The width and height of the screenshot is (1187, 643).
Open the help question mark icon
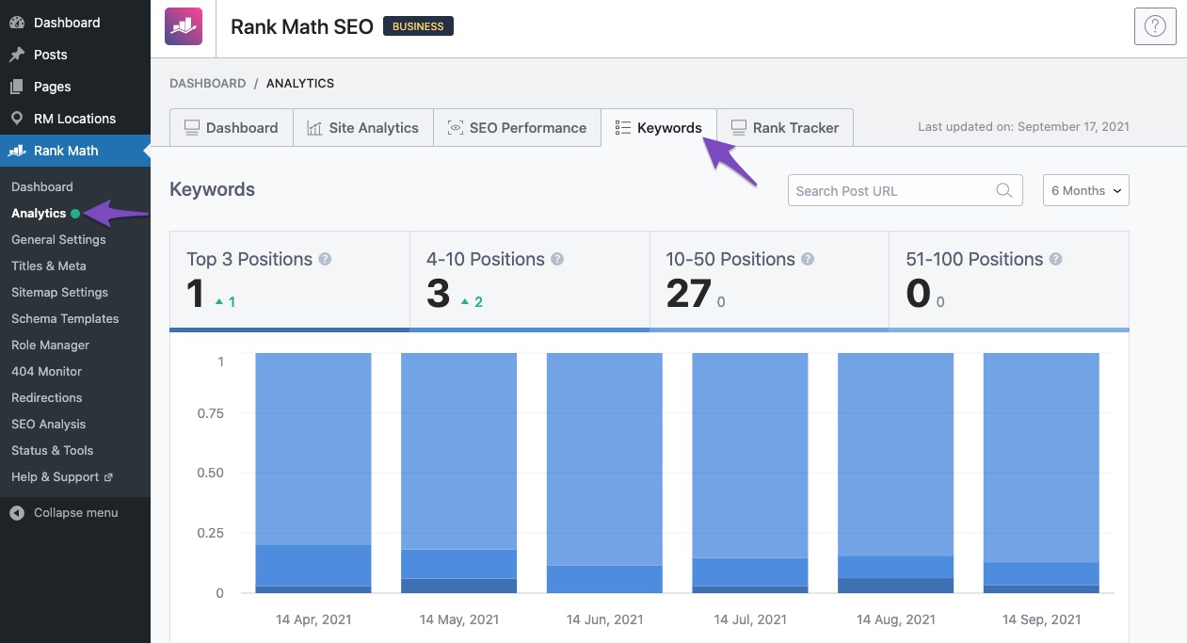(x=1155, y=26)
